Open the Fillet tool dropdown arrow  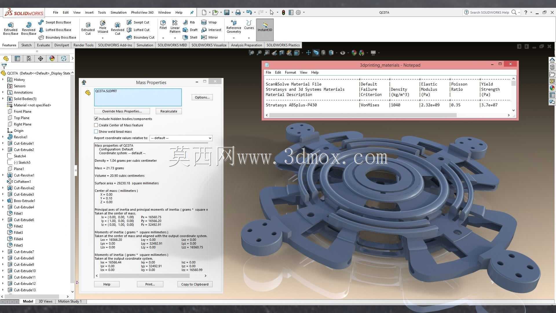pos(163,38)
